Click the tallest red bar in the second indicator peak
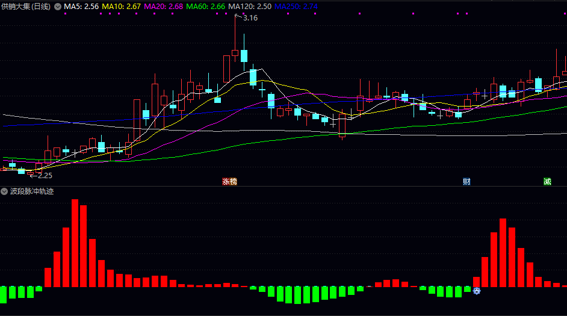The height and width of the screenshot is (316, 567). (503, 253)
